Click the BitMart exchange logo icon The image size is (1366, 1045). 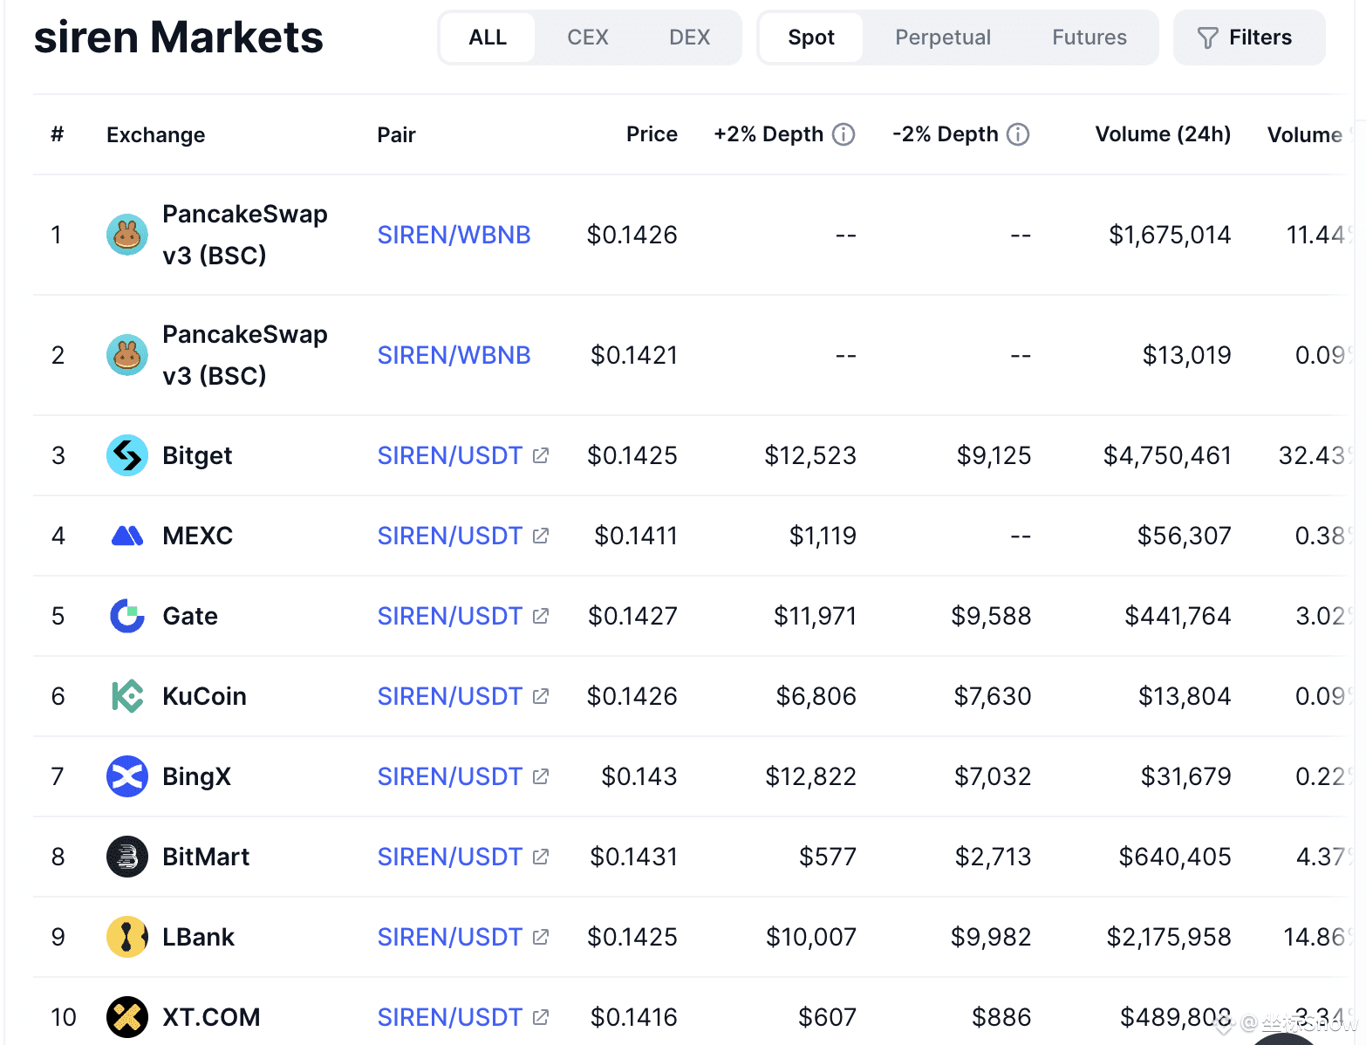click(x=127, y=857)
